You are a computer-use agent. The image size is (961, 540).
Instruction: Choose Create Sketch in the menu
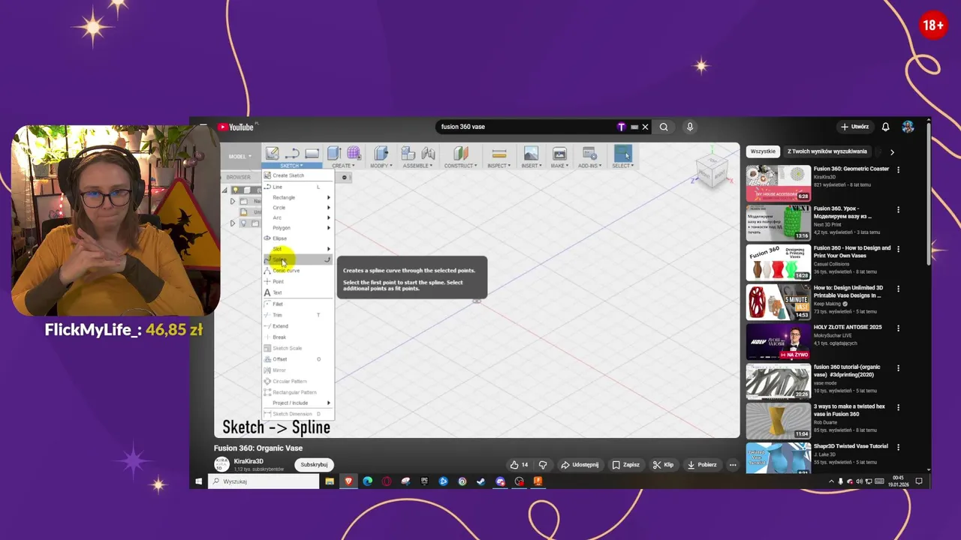297,175
